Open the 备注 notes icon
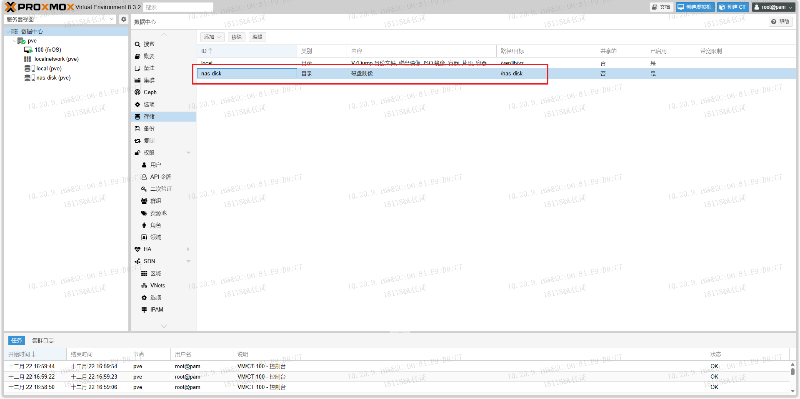This screenshot has width=800, height=399. point(137,68)
